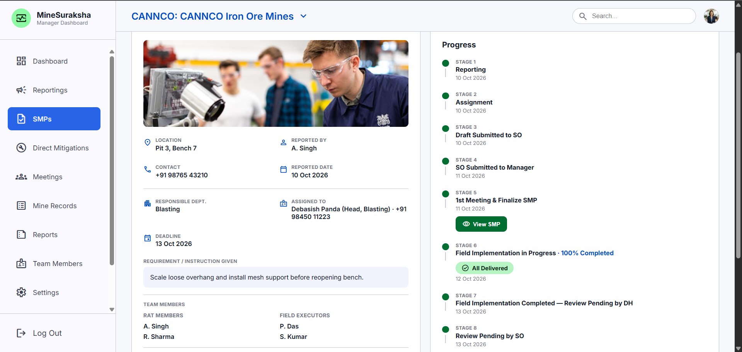Select the Direct Mitigations icon
Screen dimensions: 742x352
tap(21, 148)
